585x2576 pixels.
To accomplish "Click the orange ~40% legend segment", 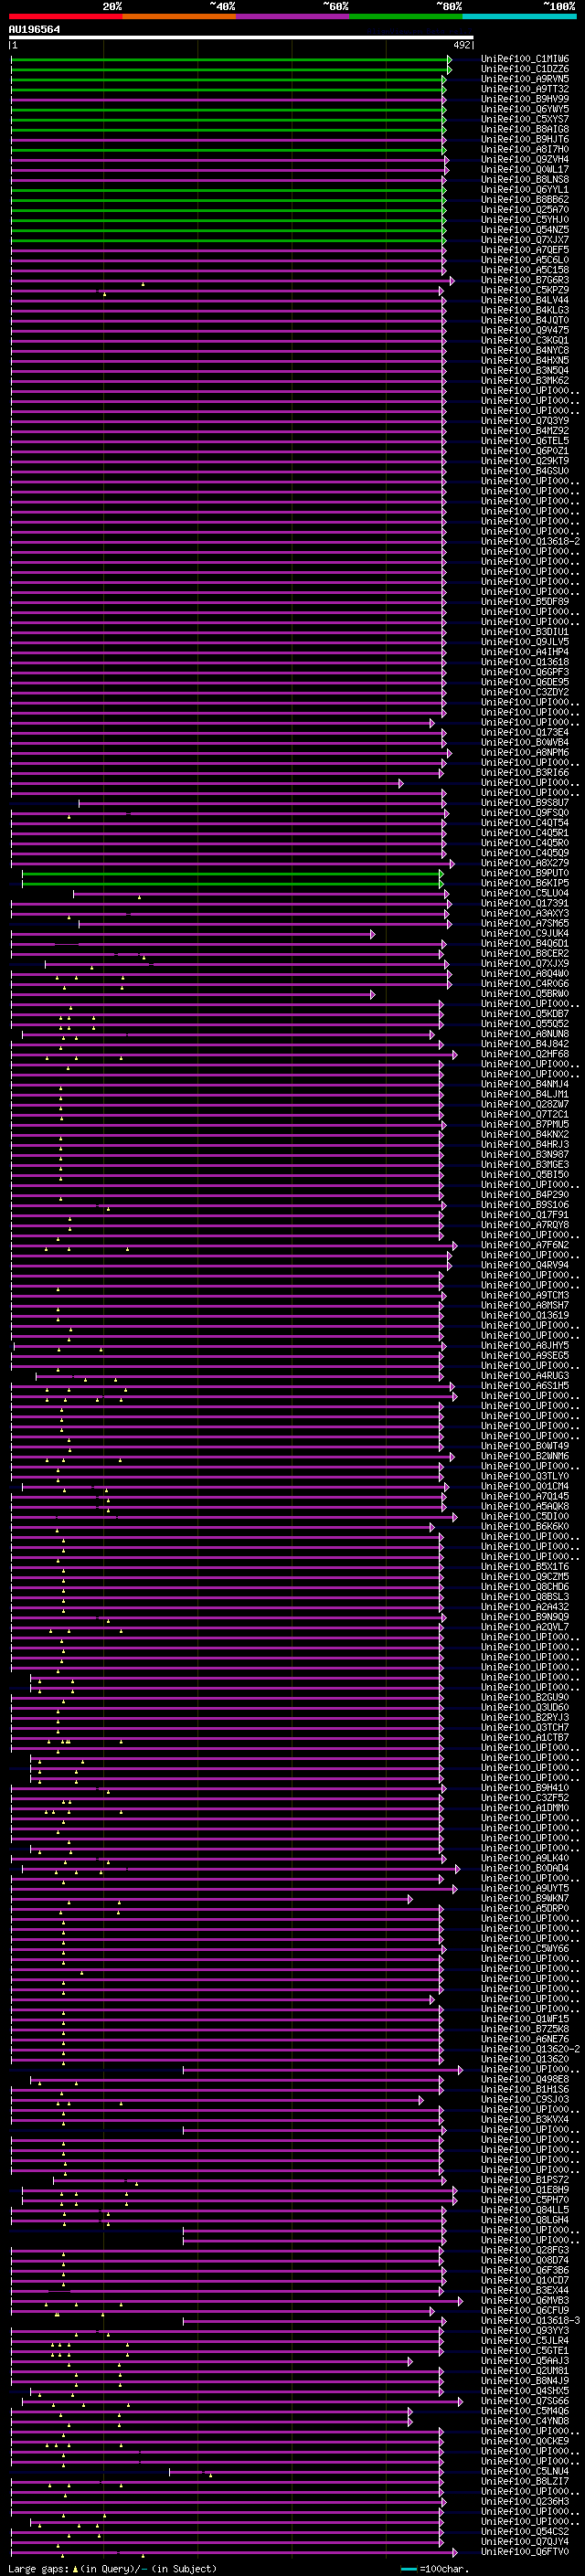I will pyautogui.click(x=180, y=17).
